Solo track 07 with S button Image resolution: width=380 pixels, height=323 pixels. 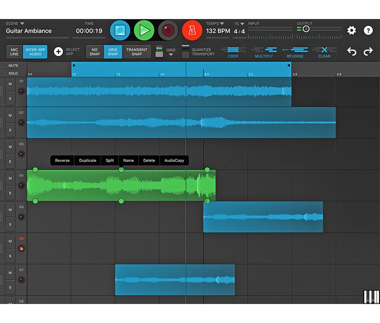pyautogui.click(x=10, y=288)
